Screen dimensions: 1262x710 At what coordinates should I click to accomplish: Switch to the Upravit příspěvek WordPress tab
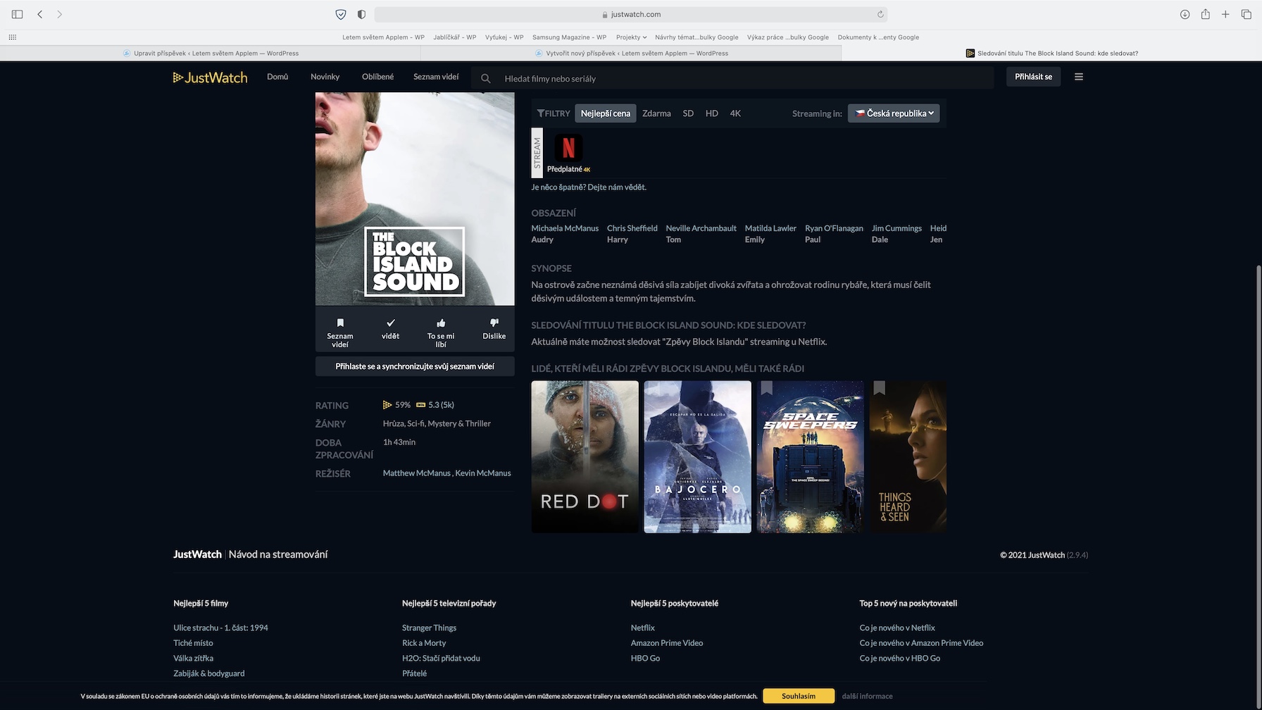(211, 54)
